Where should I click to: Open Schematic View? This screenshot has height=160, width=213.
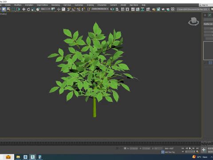pyautogui.click(x=142, y=9)
